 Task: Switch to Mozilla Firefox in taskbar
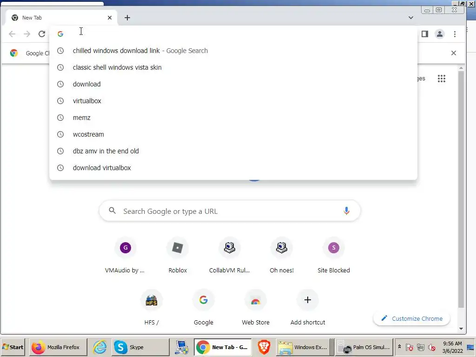(58, 347)
